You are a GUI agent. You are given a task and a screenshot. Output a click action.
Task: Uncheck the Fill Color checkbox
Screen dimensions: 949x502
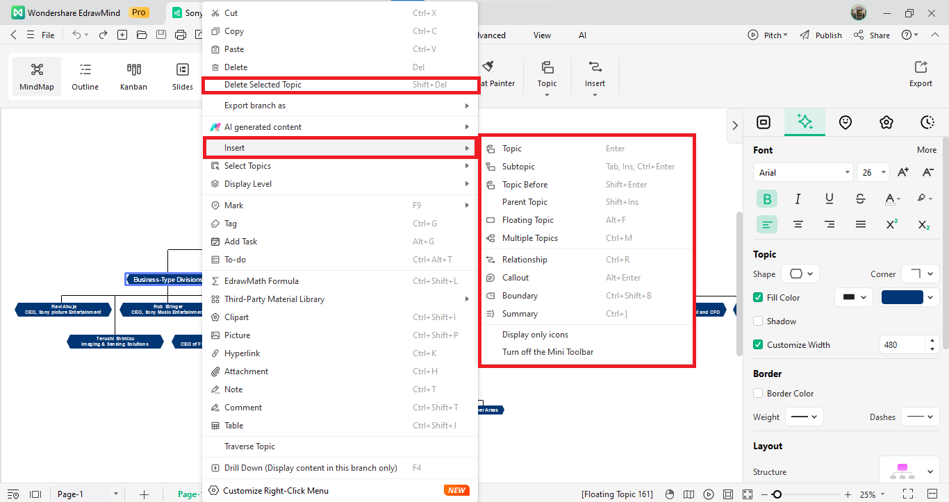click(758, 298)
